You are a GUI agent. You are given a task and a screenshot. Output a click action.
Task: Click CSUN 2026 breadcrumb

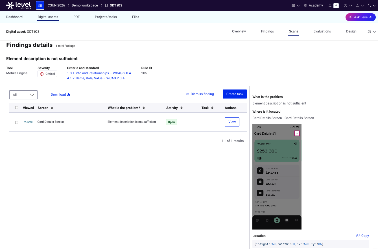pyautogui.click(x=56, y=5)
